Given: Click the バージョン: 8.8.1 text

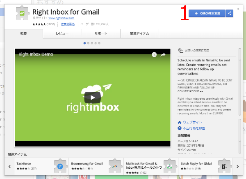Looking at the screenshot, I should click(188, 141).
